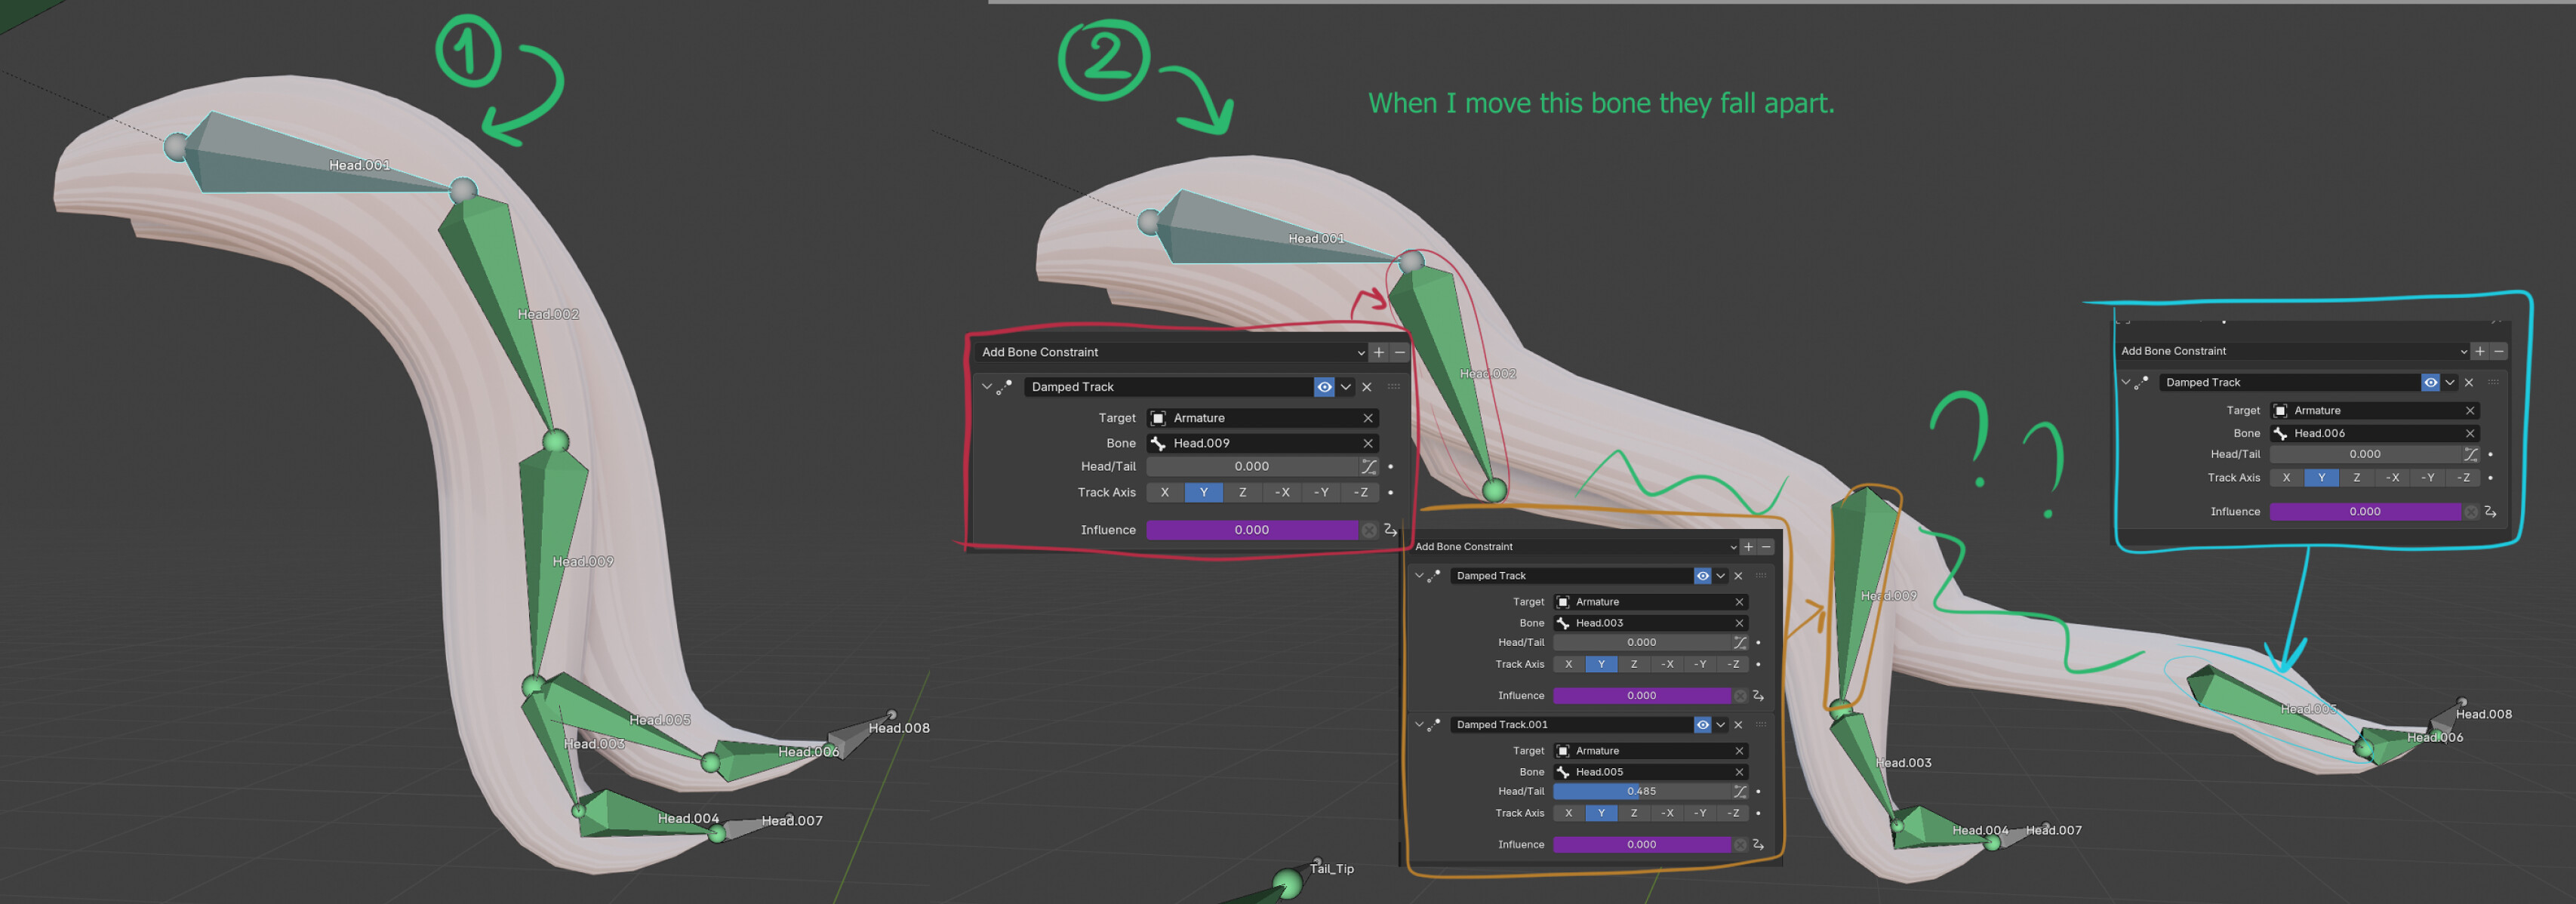
Task: Click the 0.485 Head/Tail slider in Damped Track.001
Action: [x=1642, y=792]
